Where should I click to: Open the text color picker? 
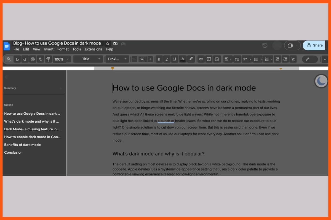coord(183,59)
